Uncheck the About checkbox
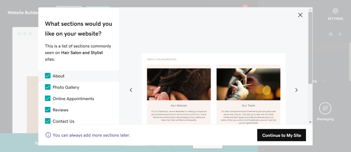351x152 pixels. [48, 76]
